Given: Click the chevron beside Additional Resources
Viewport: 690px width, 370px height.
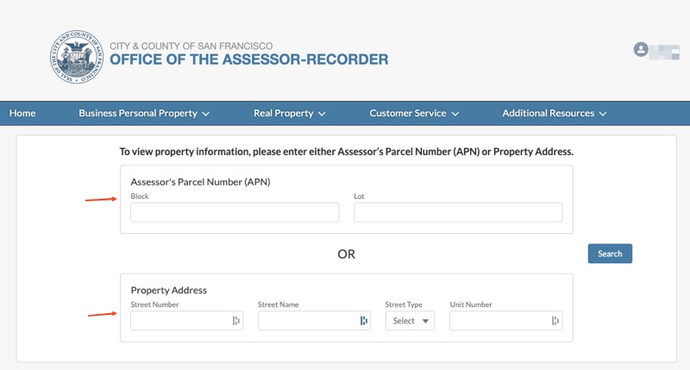Looking at the screenshot, I should pyautogui.click(x=603, y=114).
